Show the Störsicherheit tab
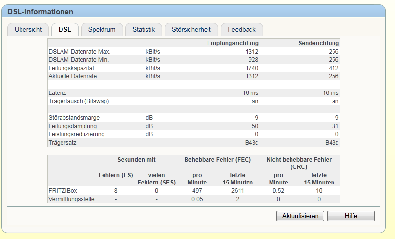Viewport: 395px width, 239px height. click(x=191, y=29)
